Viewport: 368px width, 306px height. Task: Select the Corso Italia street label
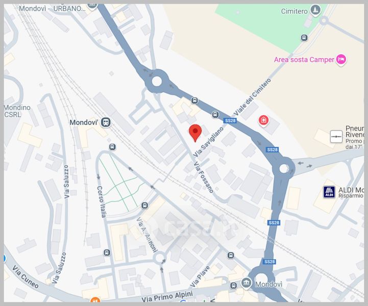point(102,201)
